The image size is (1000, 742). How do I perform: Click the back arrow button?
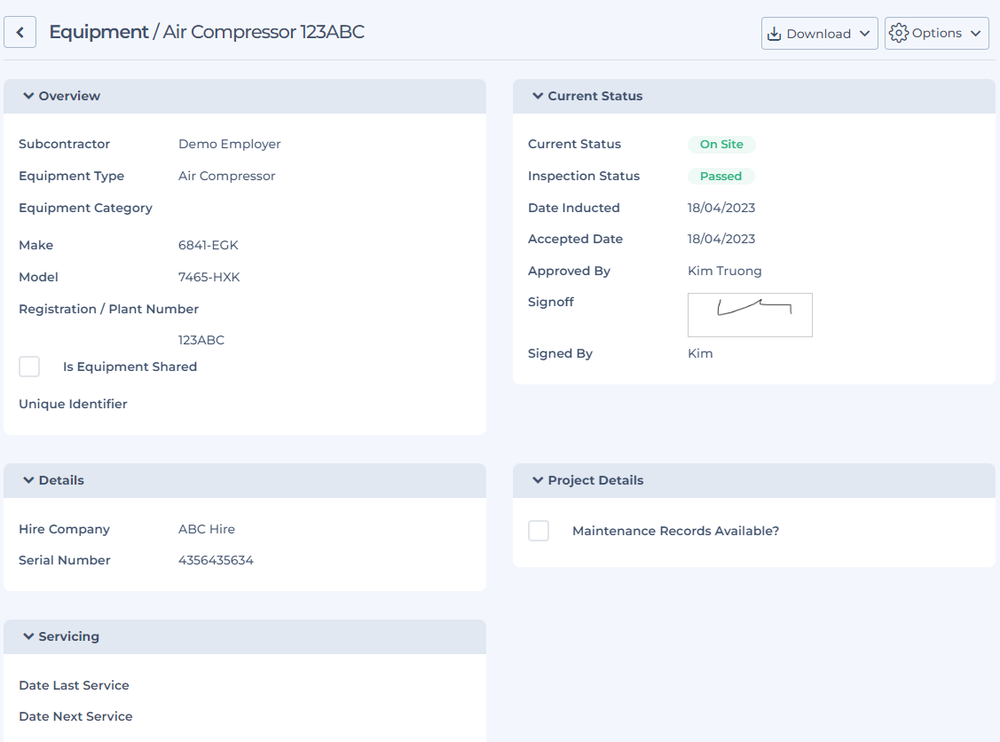tap(20, 33)
